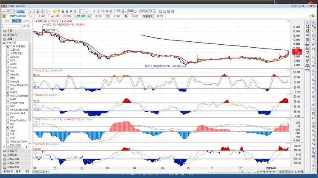Expand the 사용자지표 folder

pyautogui.click(x=17, y=159)
